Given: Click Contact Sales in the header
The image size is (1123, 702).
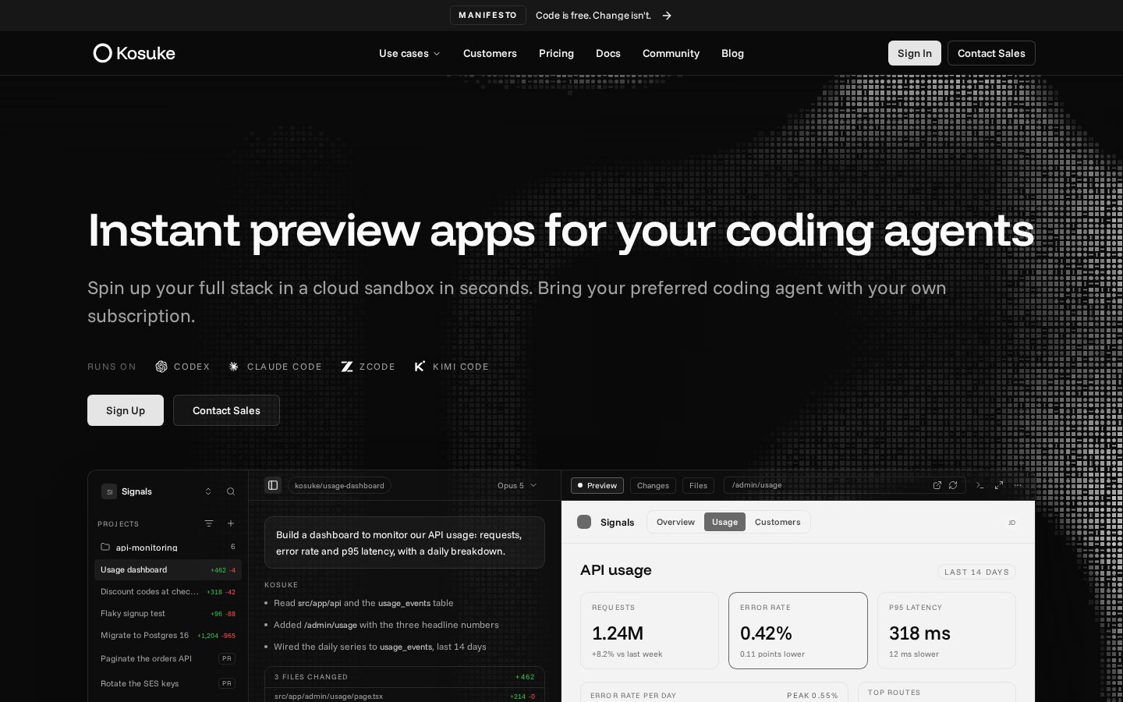Looking at the screenshot, I should click(991, 53).
